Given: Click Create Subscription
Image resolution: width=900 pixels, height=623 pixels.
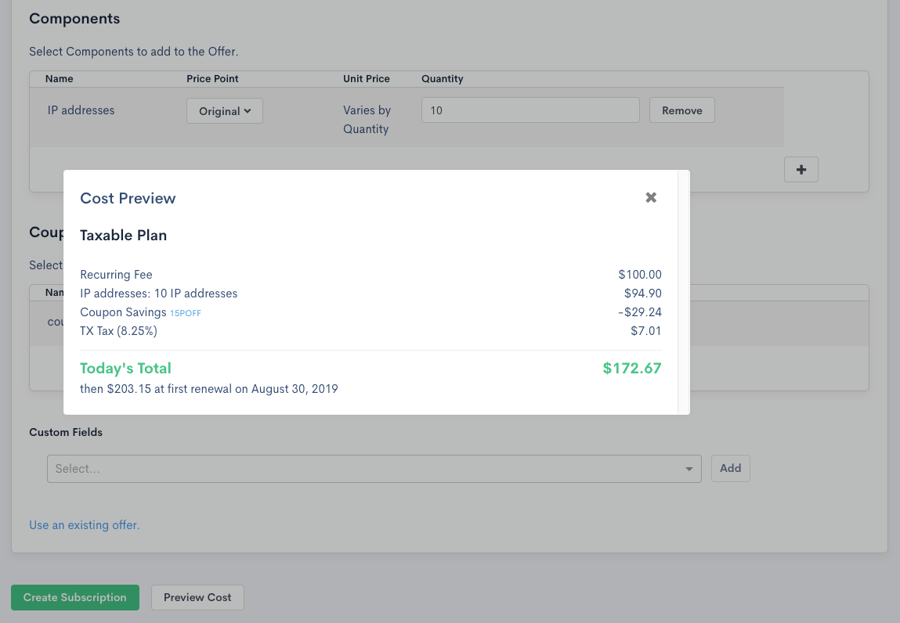Looking at the screenshot, I should pos(75,597).
